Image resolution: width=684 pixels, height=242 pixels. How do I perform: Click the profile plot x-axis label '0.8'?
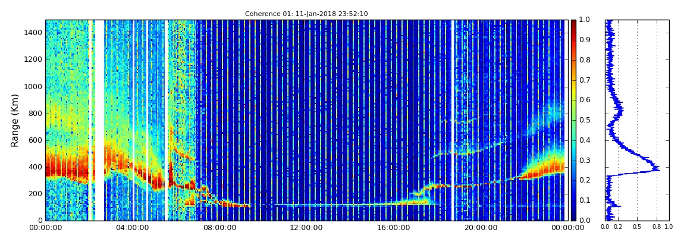pyautogui.click(x=657, y=227)
